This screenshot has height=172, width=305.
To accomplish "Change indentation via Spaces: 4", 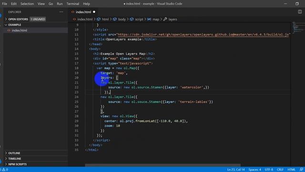I will coord(254,170).
